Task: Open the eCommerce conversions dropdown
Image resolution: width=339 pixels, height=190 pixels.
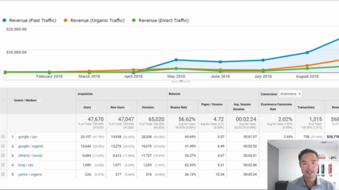Action: point(290,94)
